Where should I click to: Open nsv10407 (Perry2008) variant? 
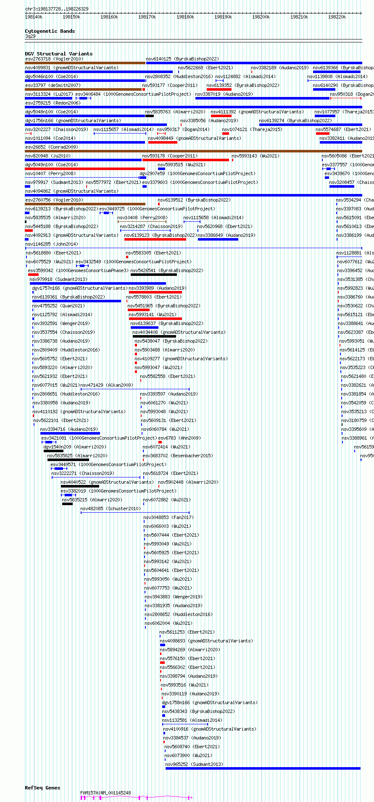50,173
